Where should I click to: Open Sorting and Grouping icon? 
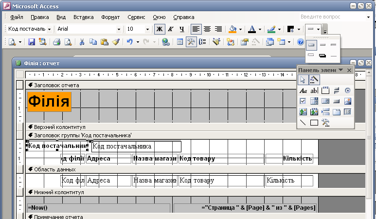[203, 42]
